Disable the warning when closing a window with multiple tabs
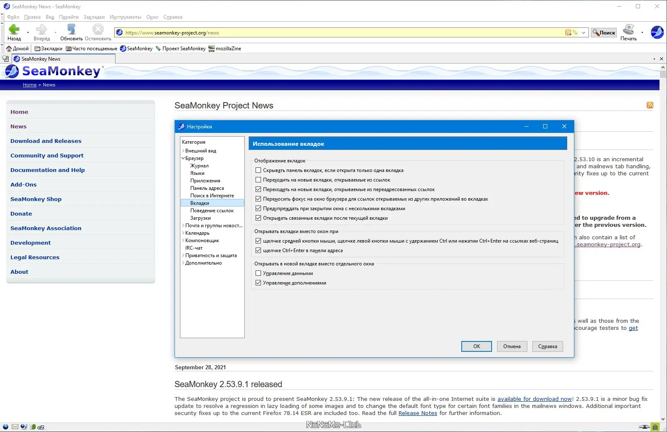Viewport: 667px width, 432px height. tap(258, 209)
